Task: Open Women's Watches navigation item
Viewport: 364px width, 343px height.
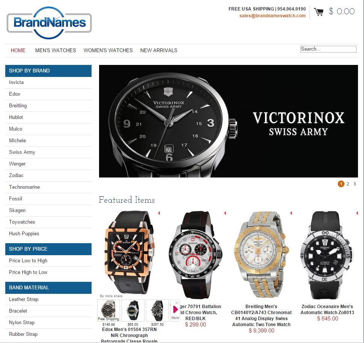Action: tap(108, 50)
